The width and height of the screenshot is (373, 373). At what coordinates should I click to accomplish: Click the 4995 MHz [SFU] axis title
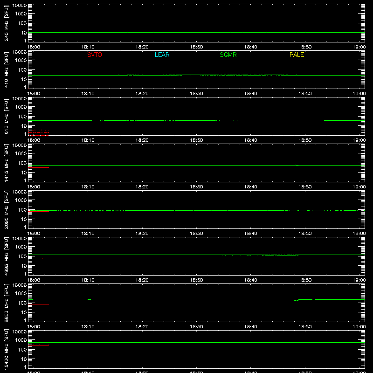(6, 256)
